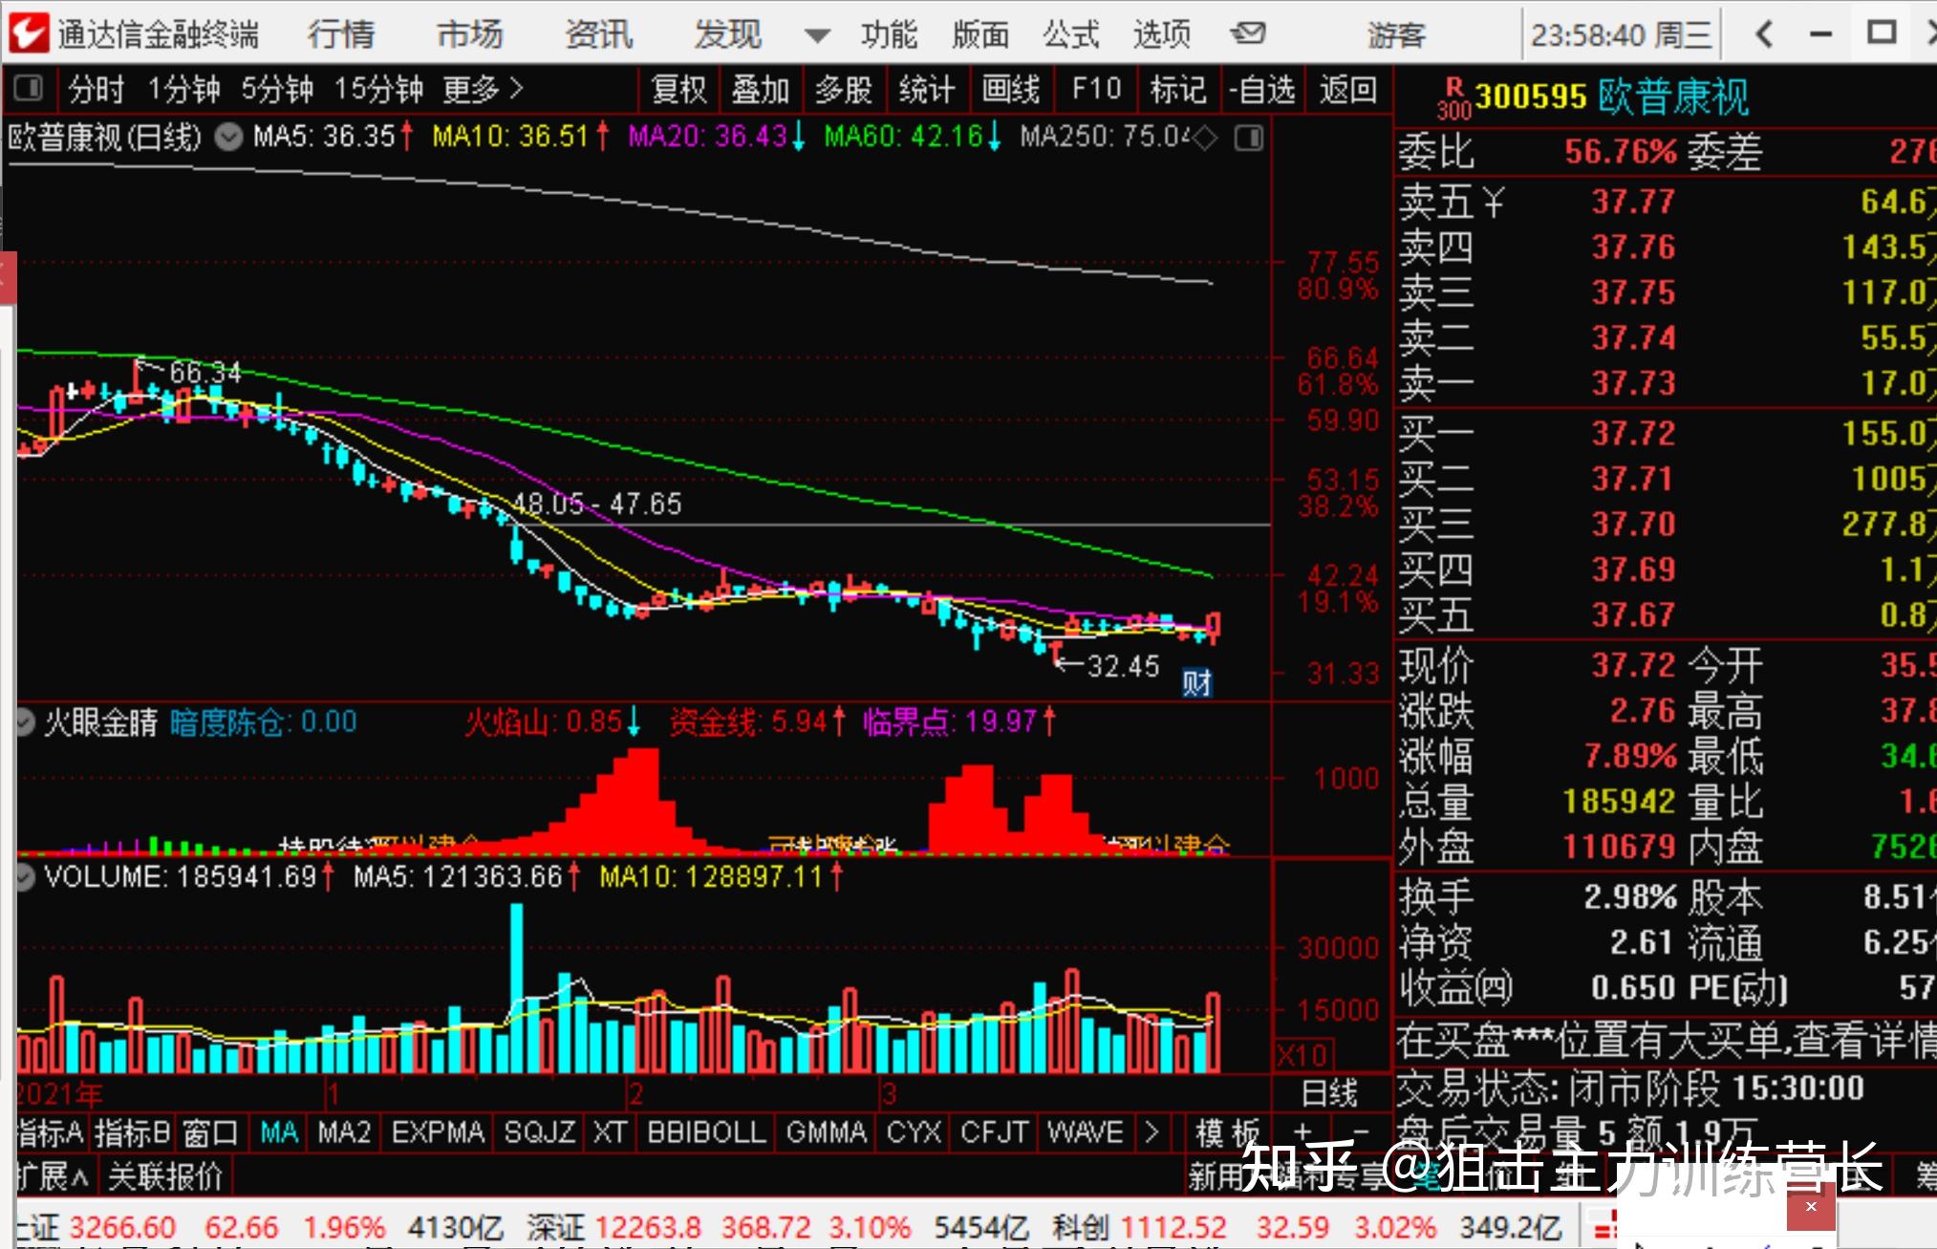Select the 窗口 tab
This screenshot has height=1249, width=1937.
point(210,1132)
